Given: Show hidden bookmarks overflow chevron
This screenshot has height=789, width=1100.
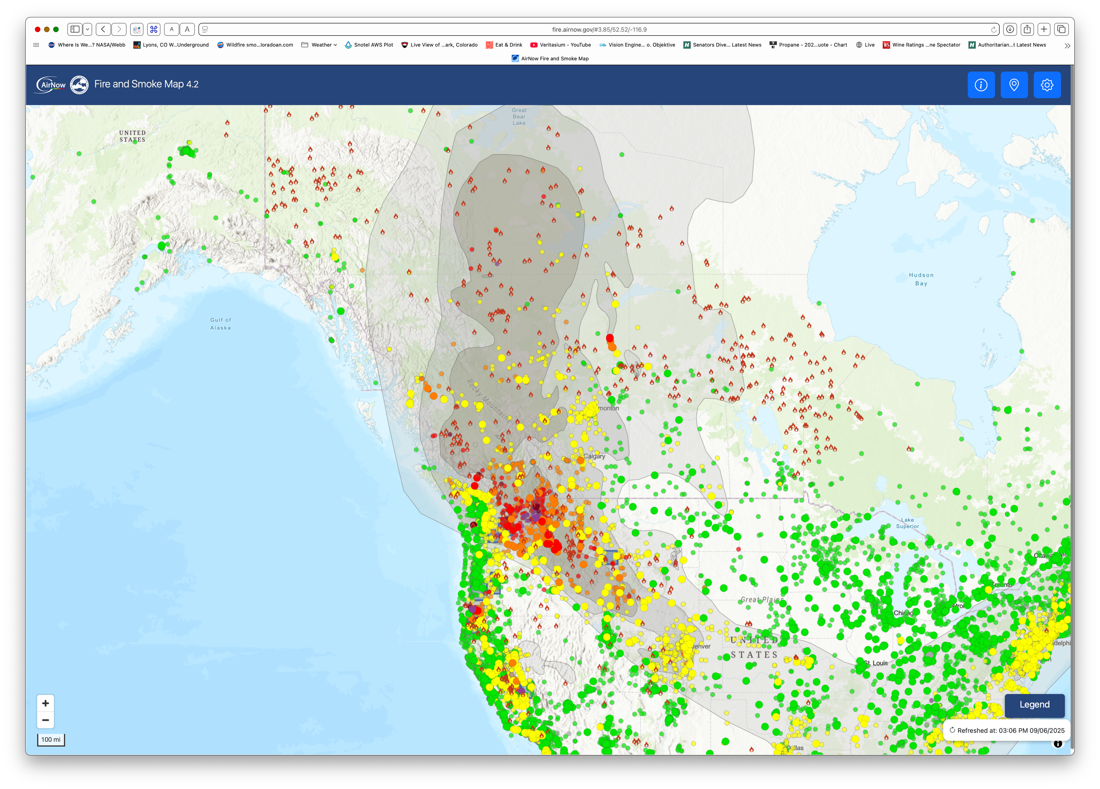Looking at the screenshot, I should 1067,46.
